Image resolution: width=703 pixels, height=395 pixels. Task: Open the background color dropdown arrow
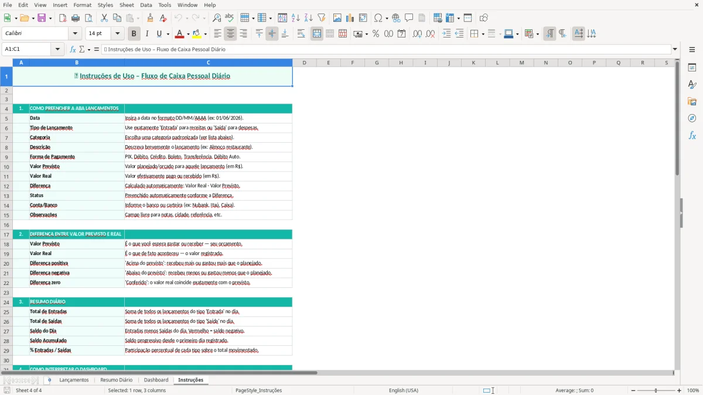205,34
